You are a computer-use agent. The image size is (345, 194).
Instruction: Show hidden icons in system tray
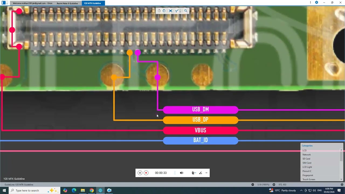(x=301, y=190)
